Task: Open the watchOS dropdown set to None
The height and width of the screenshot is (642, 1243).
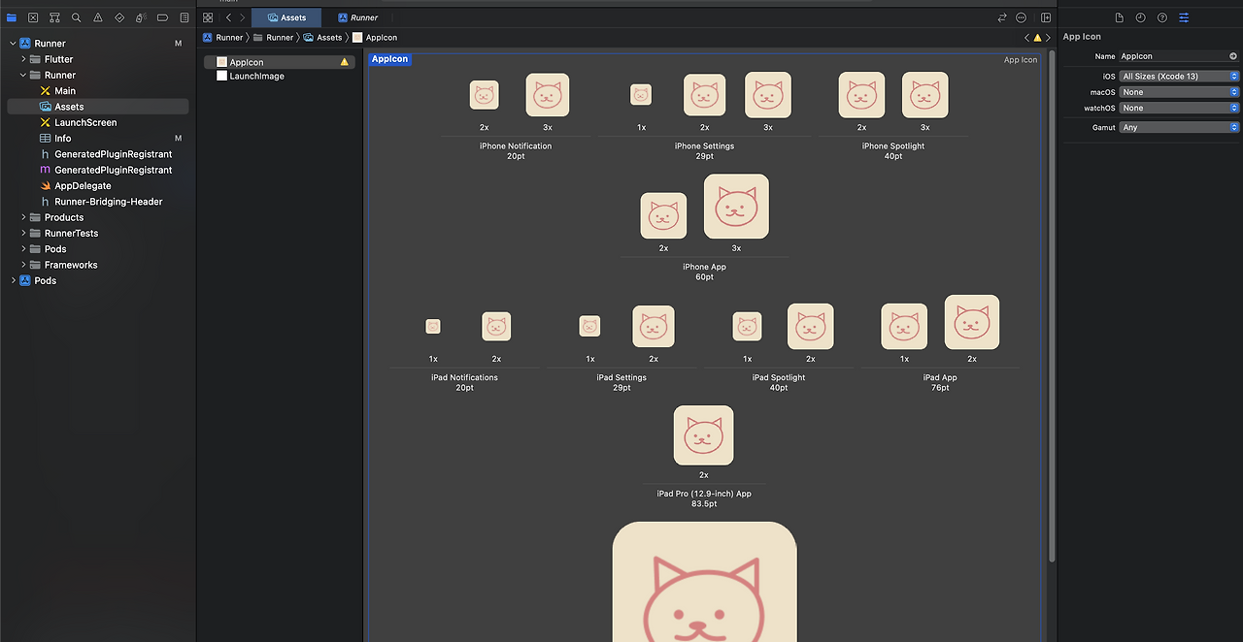Action: pyautogui.click(x=1179, y=108)
